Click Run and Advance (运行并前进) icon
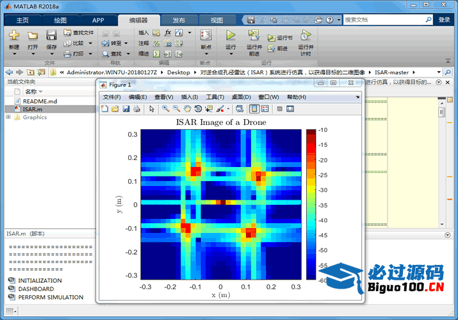The image size is (458, 320). (254, 35)
